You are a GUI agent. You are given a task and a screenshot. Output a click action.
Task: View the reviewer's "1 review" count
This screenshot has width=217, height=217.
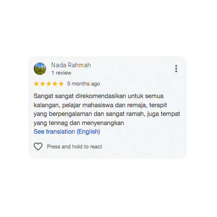click(61, 73)
